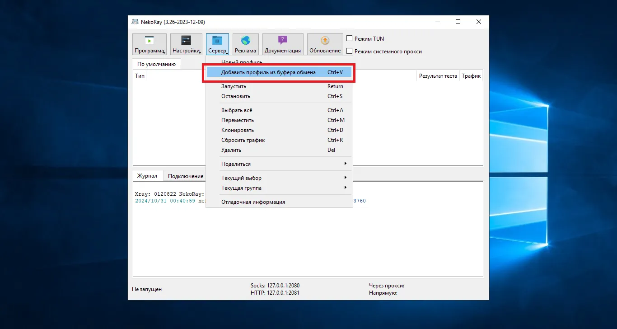617x329 pixels.
Task: Select Запустить in the menu
Action: 279,86
